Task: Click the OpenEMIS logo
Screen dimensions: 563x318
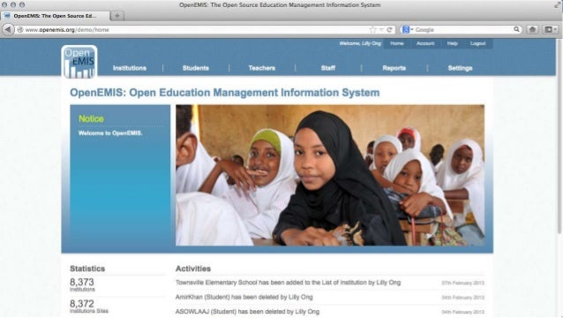Action: click(79, 62)
